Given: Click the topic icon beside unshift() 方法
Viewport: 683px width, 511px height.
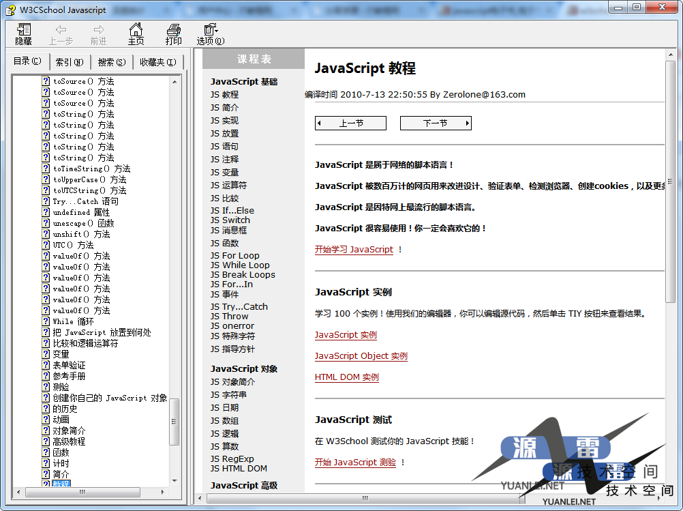Looking at the screenshot, I should coord(46,234).
